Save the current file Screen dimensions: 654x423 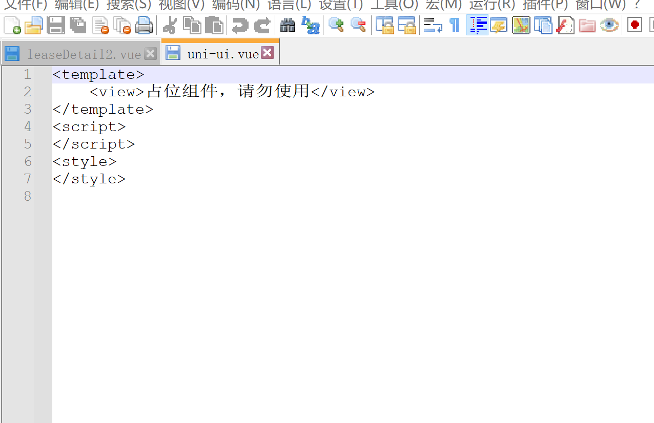55,25
